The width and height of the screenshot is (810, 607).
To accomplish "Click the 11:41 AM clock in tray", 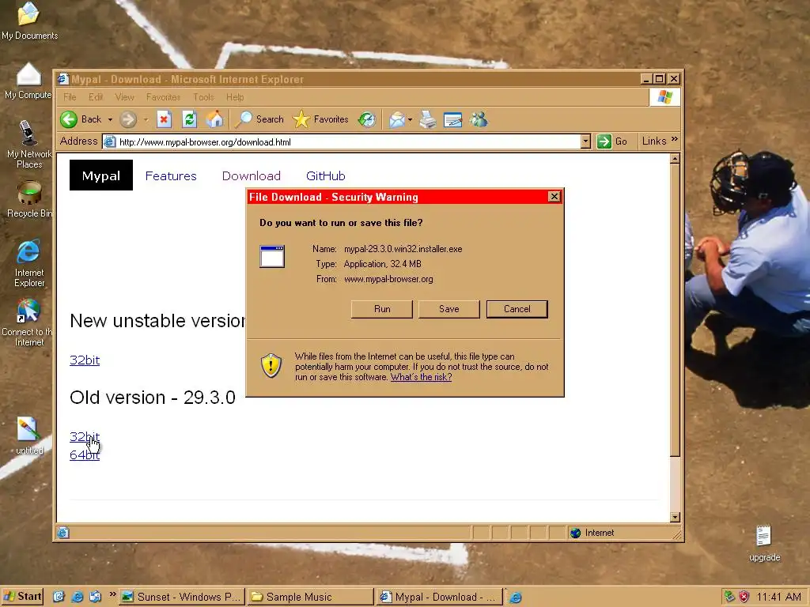I will coord(778,598).
